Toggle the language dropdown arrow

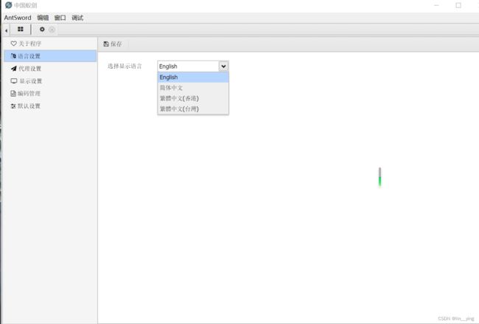click(x=223, y=66)
